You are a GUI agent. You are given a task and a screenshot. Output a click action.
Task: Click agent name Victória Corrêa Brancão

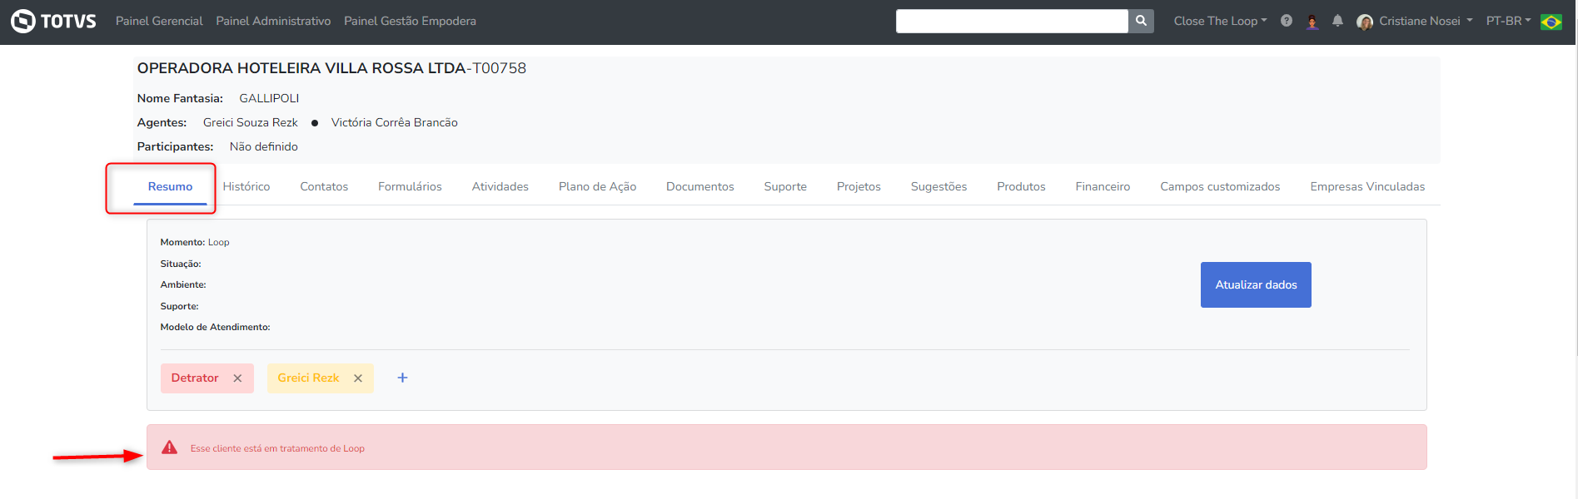pos(395,122)
